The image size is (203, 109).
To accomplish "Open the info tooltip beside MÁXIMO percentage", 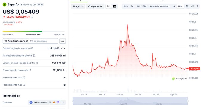I will [32, 17].
